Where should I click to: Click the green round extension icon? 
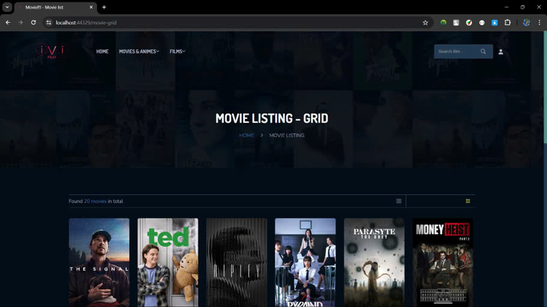[443, 23]
